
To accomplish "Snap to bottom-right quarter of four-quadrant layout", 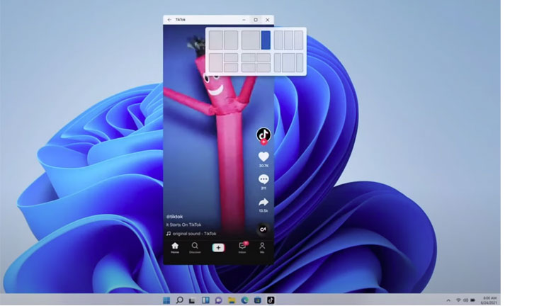I will [263, 67].
